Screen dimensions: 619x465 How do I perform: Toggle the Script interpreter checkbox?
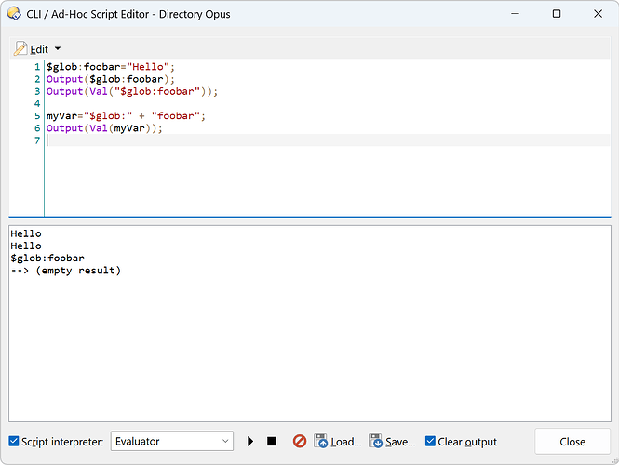click(x=14, y=441)
